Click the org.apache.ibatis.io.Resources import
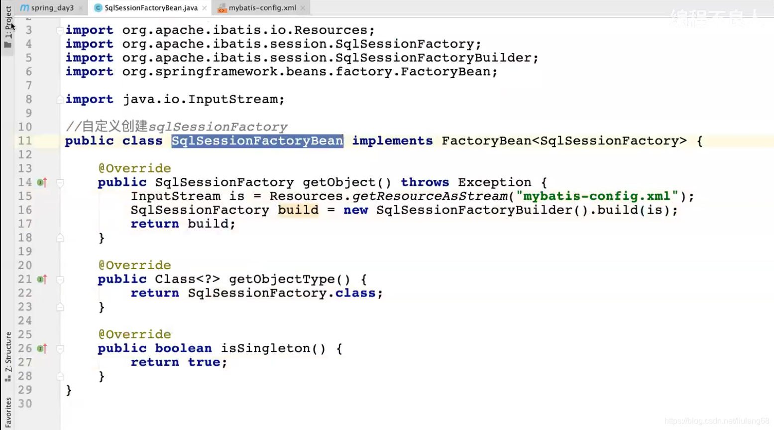774x430 pixels. (x=248, y=30)
